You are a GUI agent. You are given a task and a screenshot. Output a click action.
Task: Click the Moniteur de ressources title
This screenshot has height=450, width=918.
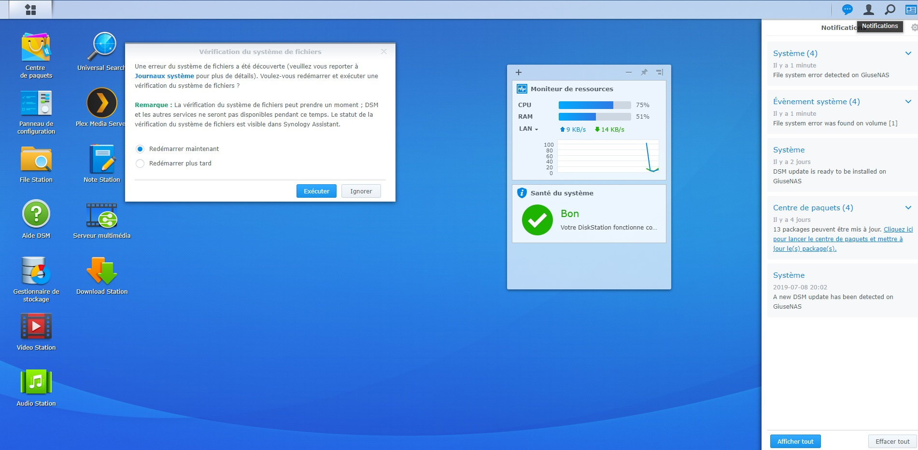click(572, 89)
